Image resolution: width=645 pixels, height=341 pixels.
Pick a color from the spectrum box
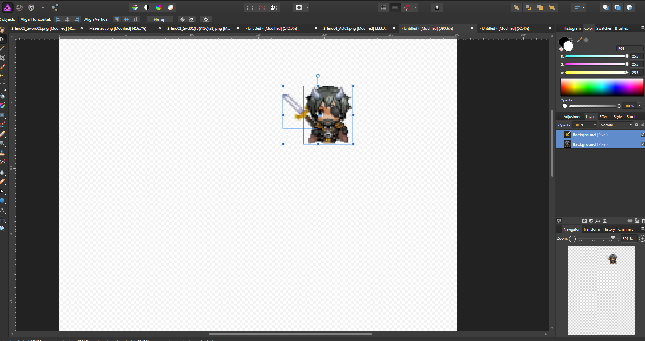[x=602, y=87]
